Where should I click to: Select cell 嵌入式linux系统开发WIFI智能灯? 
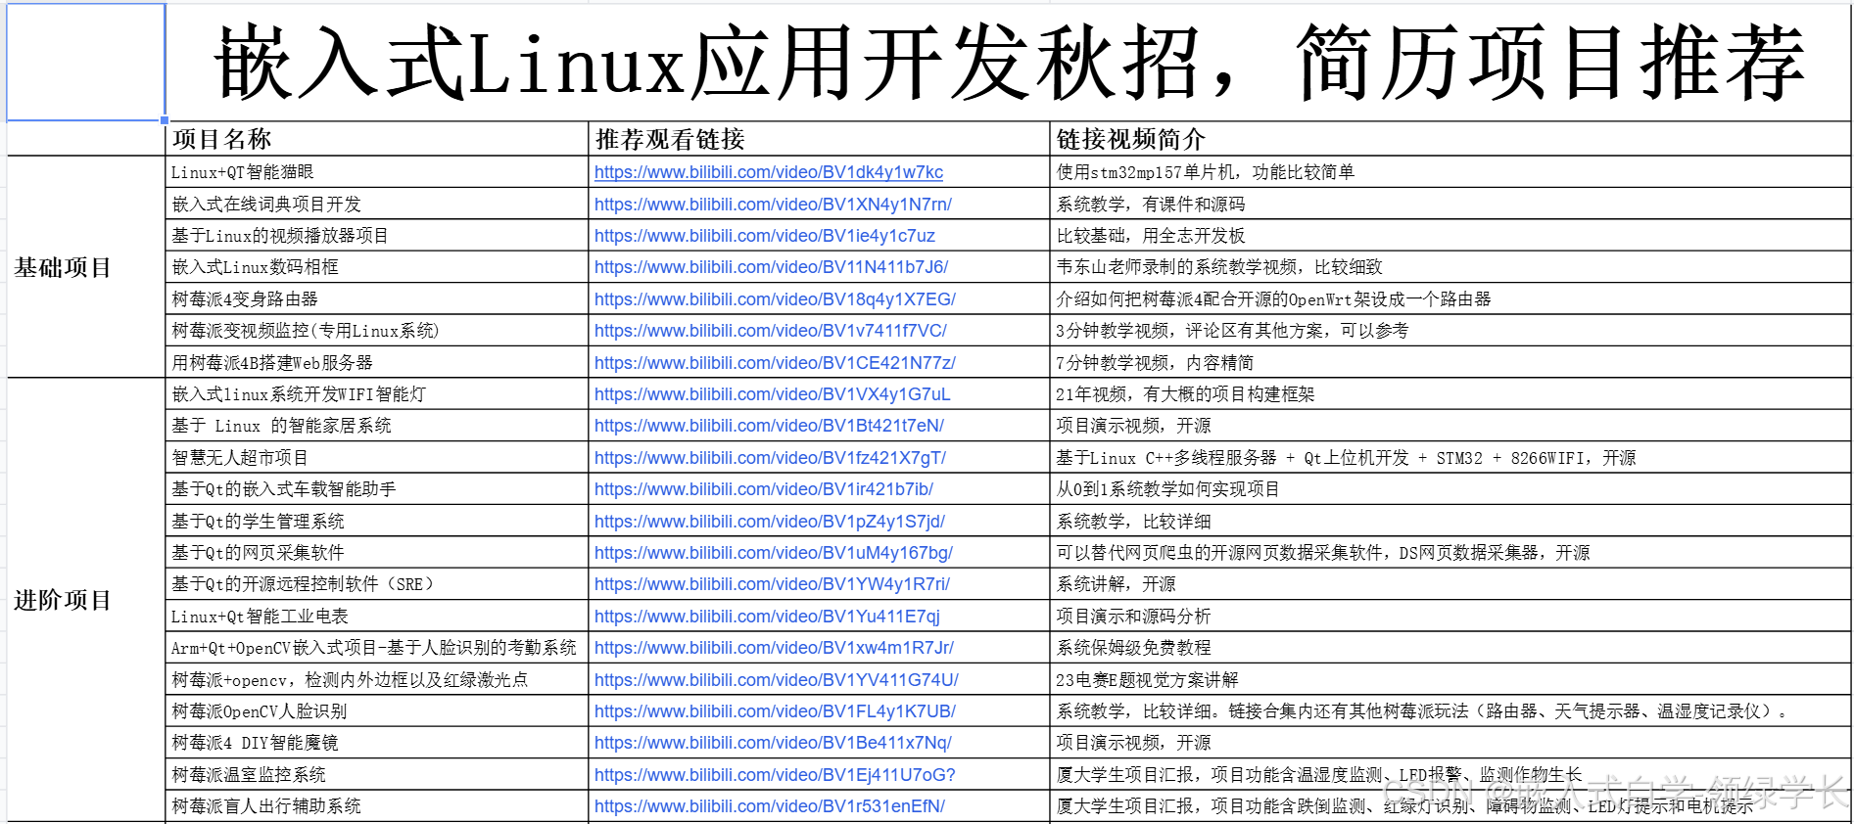pos(377,394)
